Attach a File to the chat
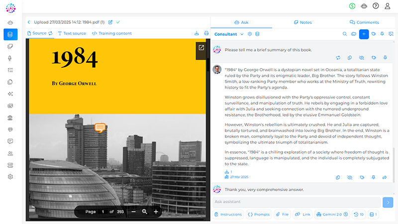398x224 pixels. [x=282, y=215]
